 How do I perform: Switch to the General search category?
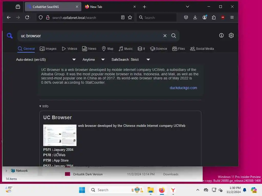tap(26, 49)
